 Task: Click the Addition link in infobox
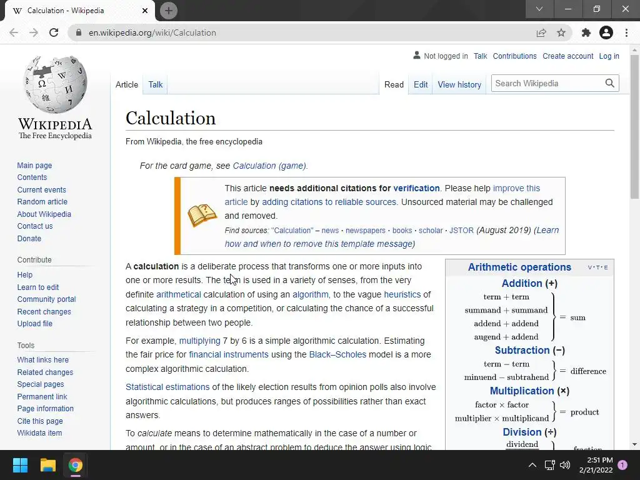click(x=522, y=283)
